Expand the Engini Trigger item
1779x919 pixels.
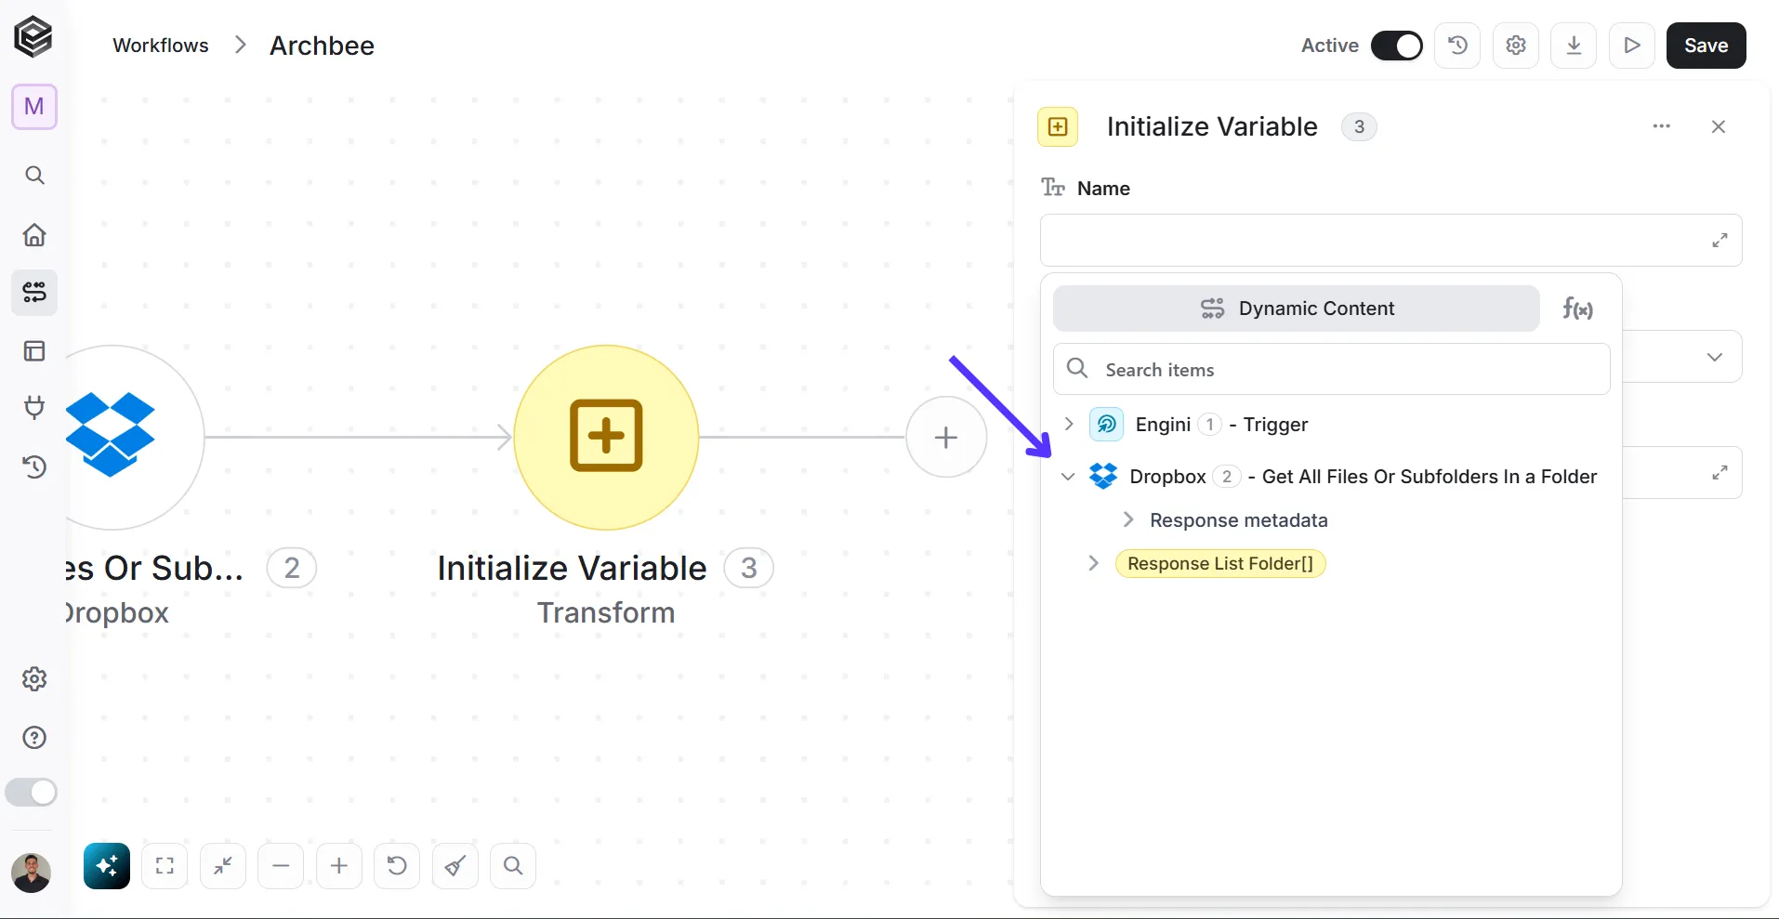click(x=1069, y=424)
